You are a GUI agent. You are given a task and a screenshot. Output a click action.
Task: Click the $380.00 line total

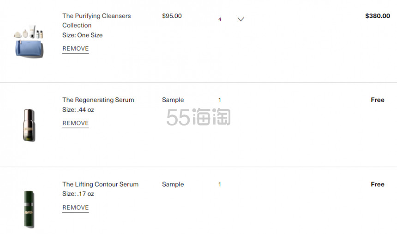pos(377,16)
